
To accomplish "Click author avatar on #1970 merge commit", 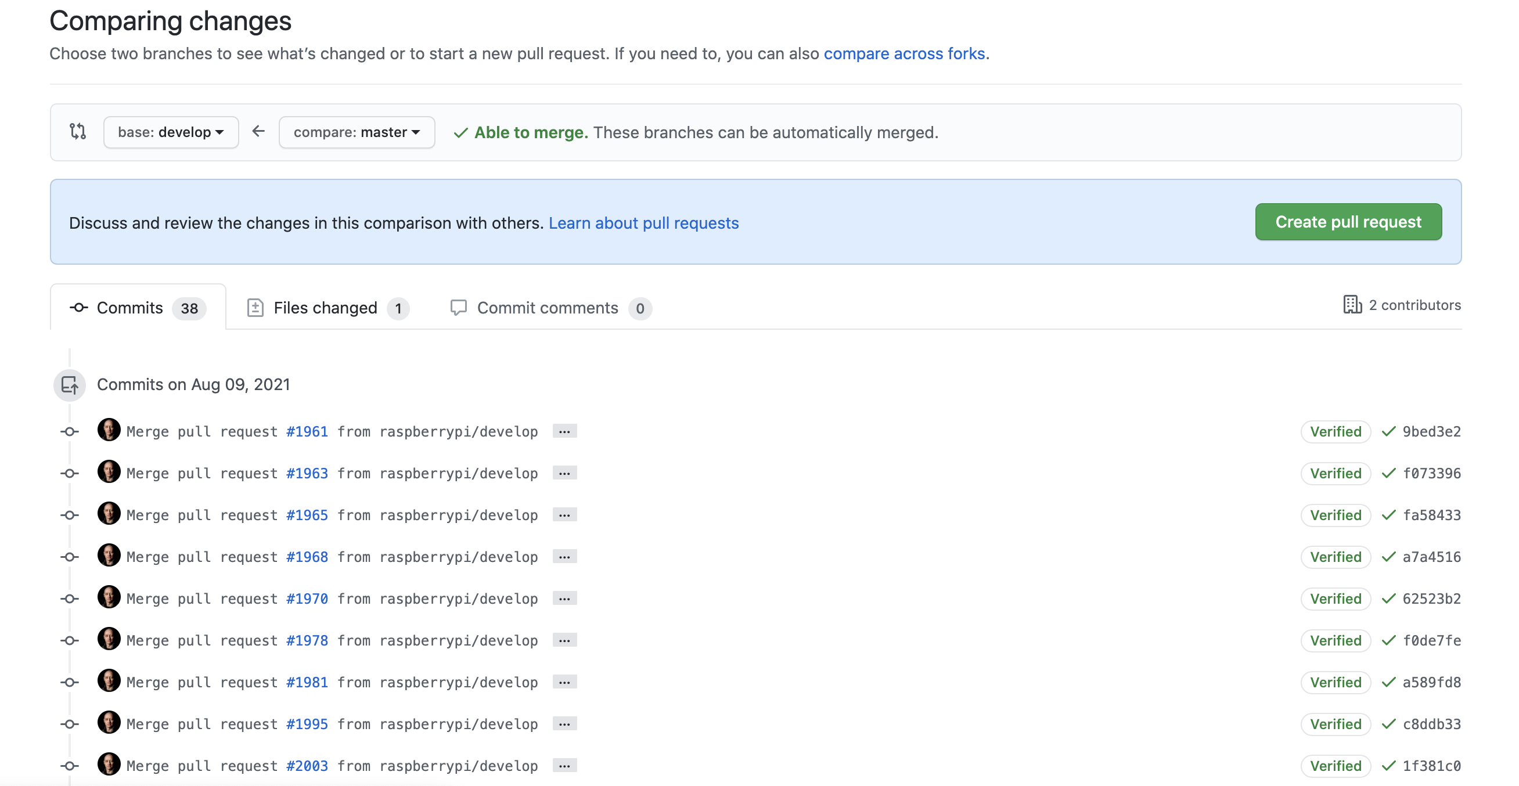I will tap(109, 597).
